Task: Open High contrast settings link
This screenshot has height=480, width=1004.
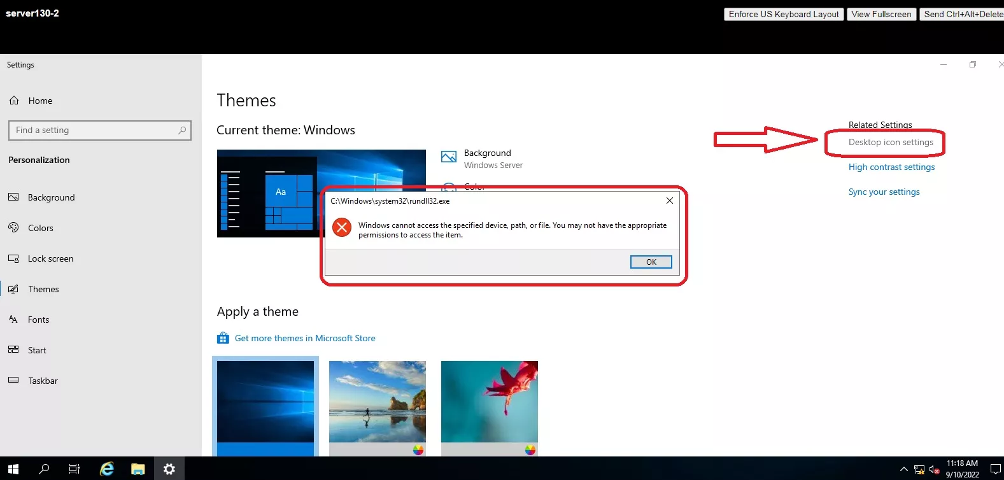Action: pos(891,167)
